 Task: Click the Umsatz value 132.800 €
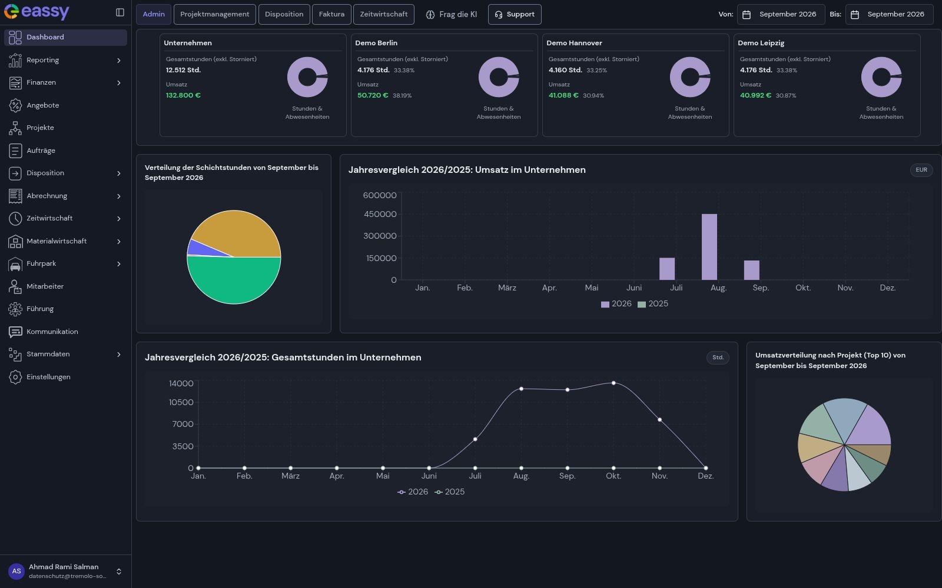pos(183,95)
